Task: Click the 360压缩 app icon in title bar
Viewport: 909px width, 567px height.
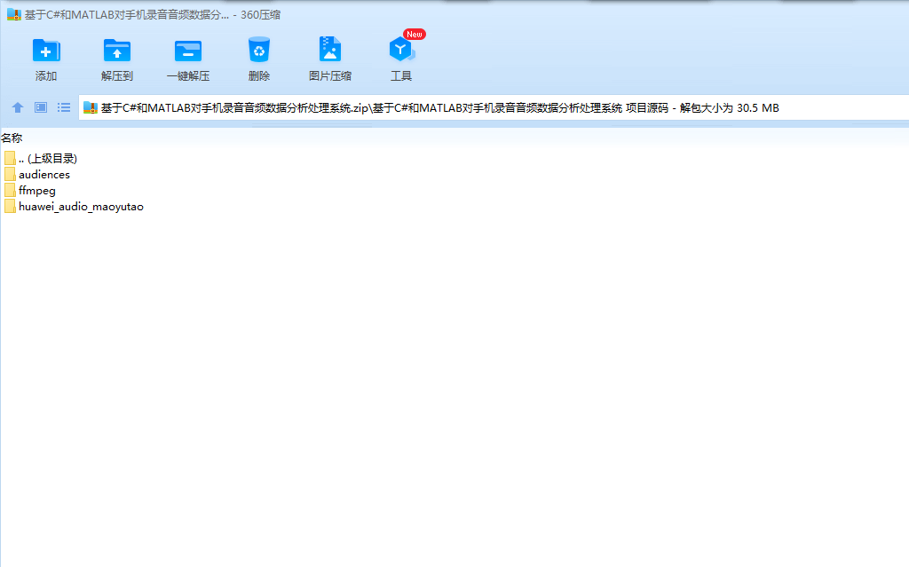Action: pos(14,14)
